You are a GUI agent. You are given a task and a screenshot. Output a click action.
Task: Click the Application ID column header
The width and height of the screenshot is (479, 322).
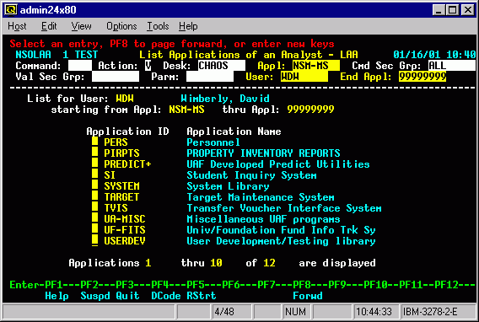(127, 131)
